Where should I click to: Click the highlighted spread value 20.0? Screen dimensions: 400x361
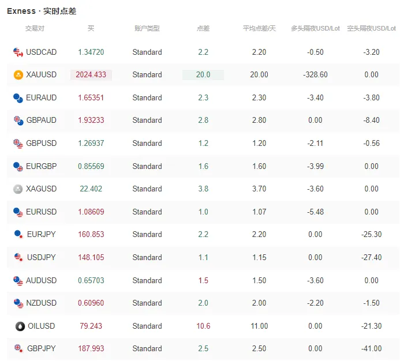(x=203, y=75)
